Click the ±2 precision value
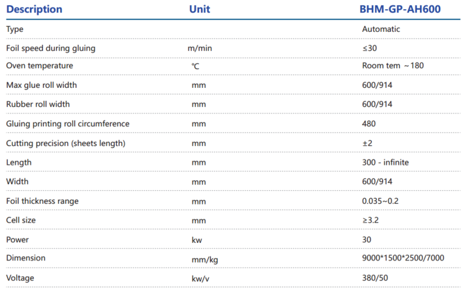The image size is (467, 295). tap(368, 143)
